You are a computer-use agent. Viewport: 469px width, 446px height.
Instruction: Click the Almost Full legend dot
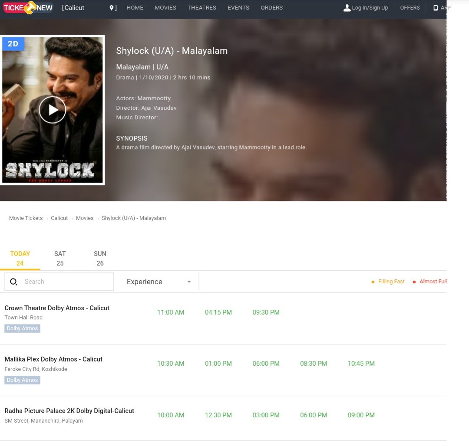click(414, 282)
